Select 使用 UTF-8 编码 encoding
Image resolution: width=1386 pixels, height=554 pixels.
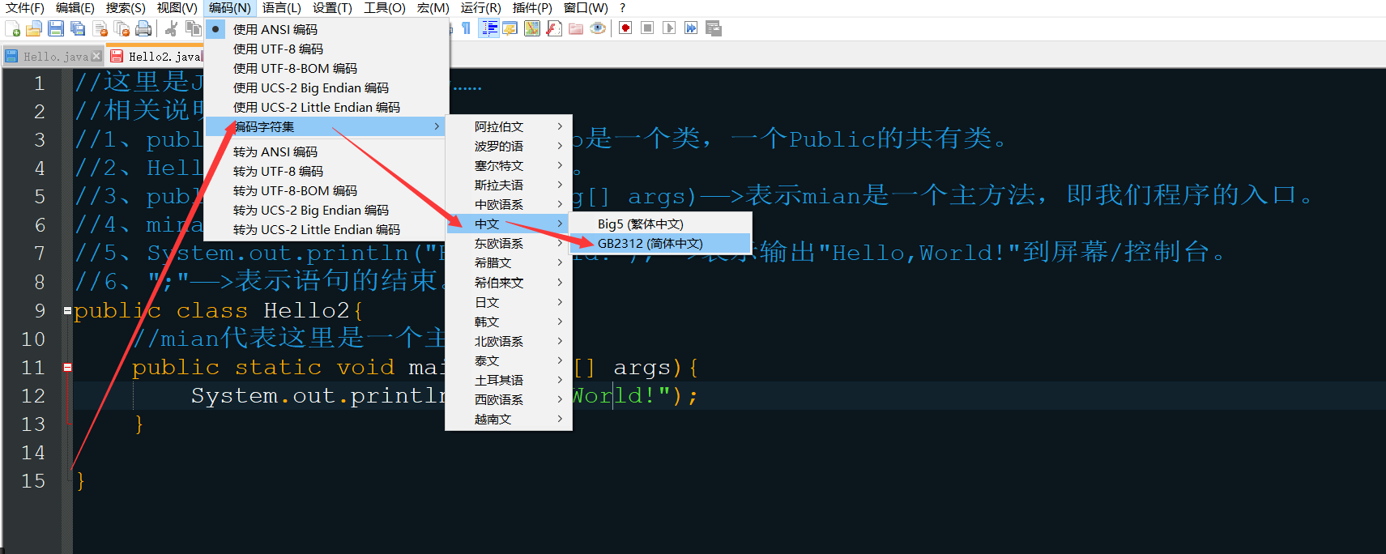[326, 49]
